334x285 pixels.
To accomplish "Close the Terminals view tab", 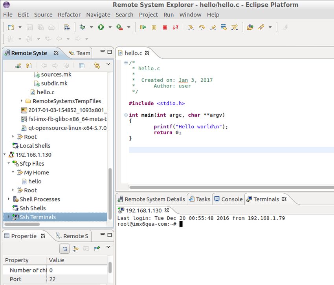I will (x=284, y=199).
